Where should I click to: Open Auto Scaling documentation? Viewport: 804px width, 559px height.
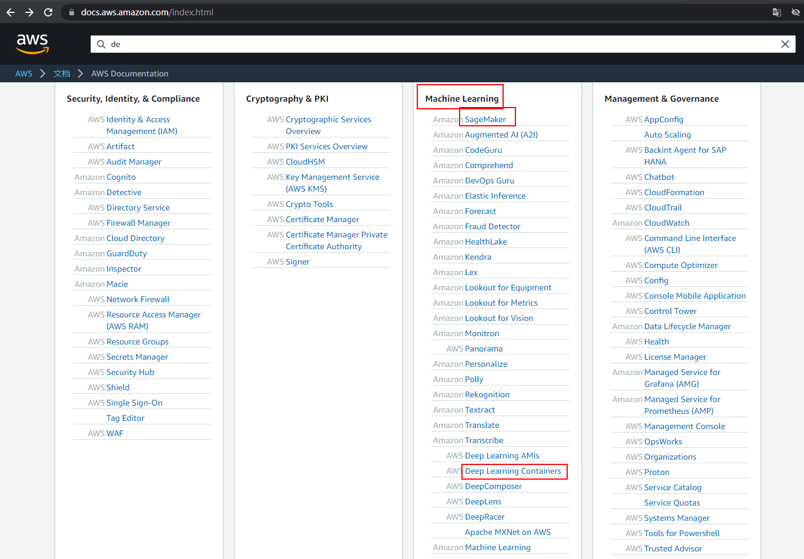668,135
